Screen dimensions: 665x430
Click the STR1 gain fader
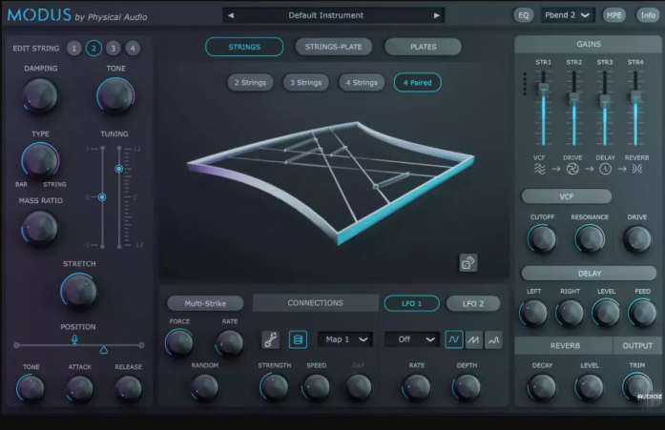point(543,88)
